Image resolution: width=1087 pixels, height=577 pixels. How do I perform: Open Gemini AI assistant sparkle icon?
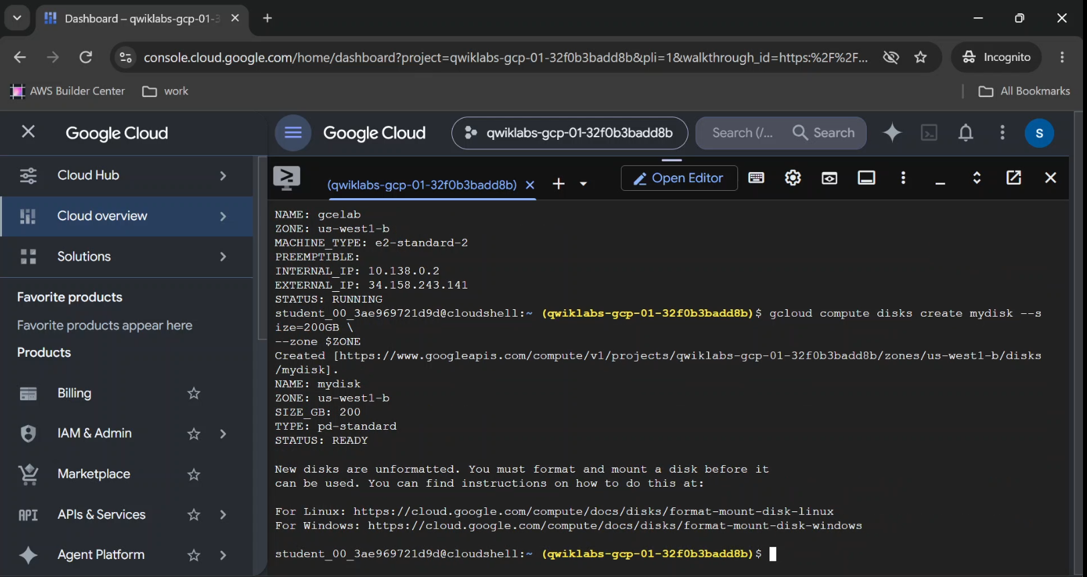coord(892,133)
